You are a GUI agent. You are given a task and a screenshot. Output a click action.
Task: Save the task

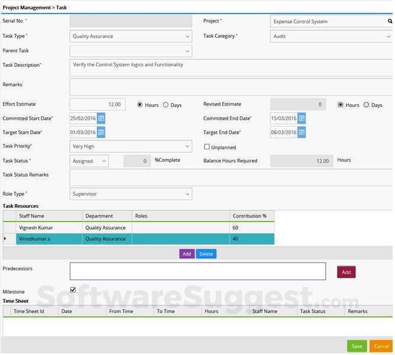point(357,346)
